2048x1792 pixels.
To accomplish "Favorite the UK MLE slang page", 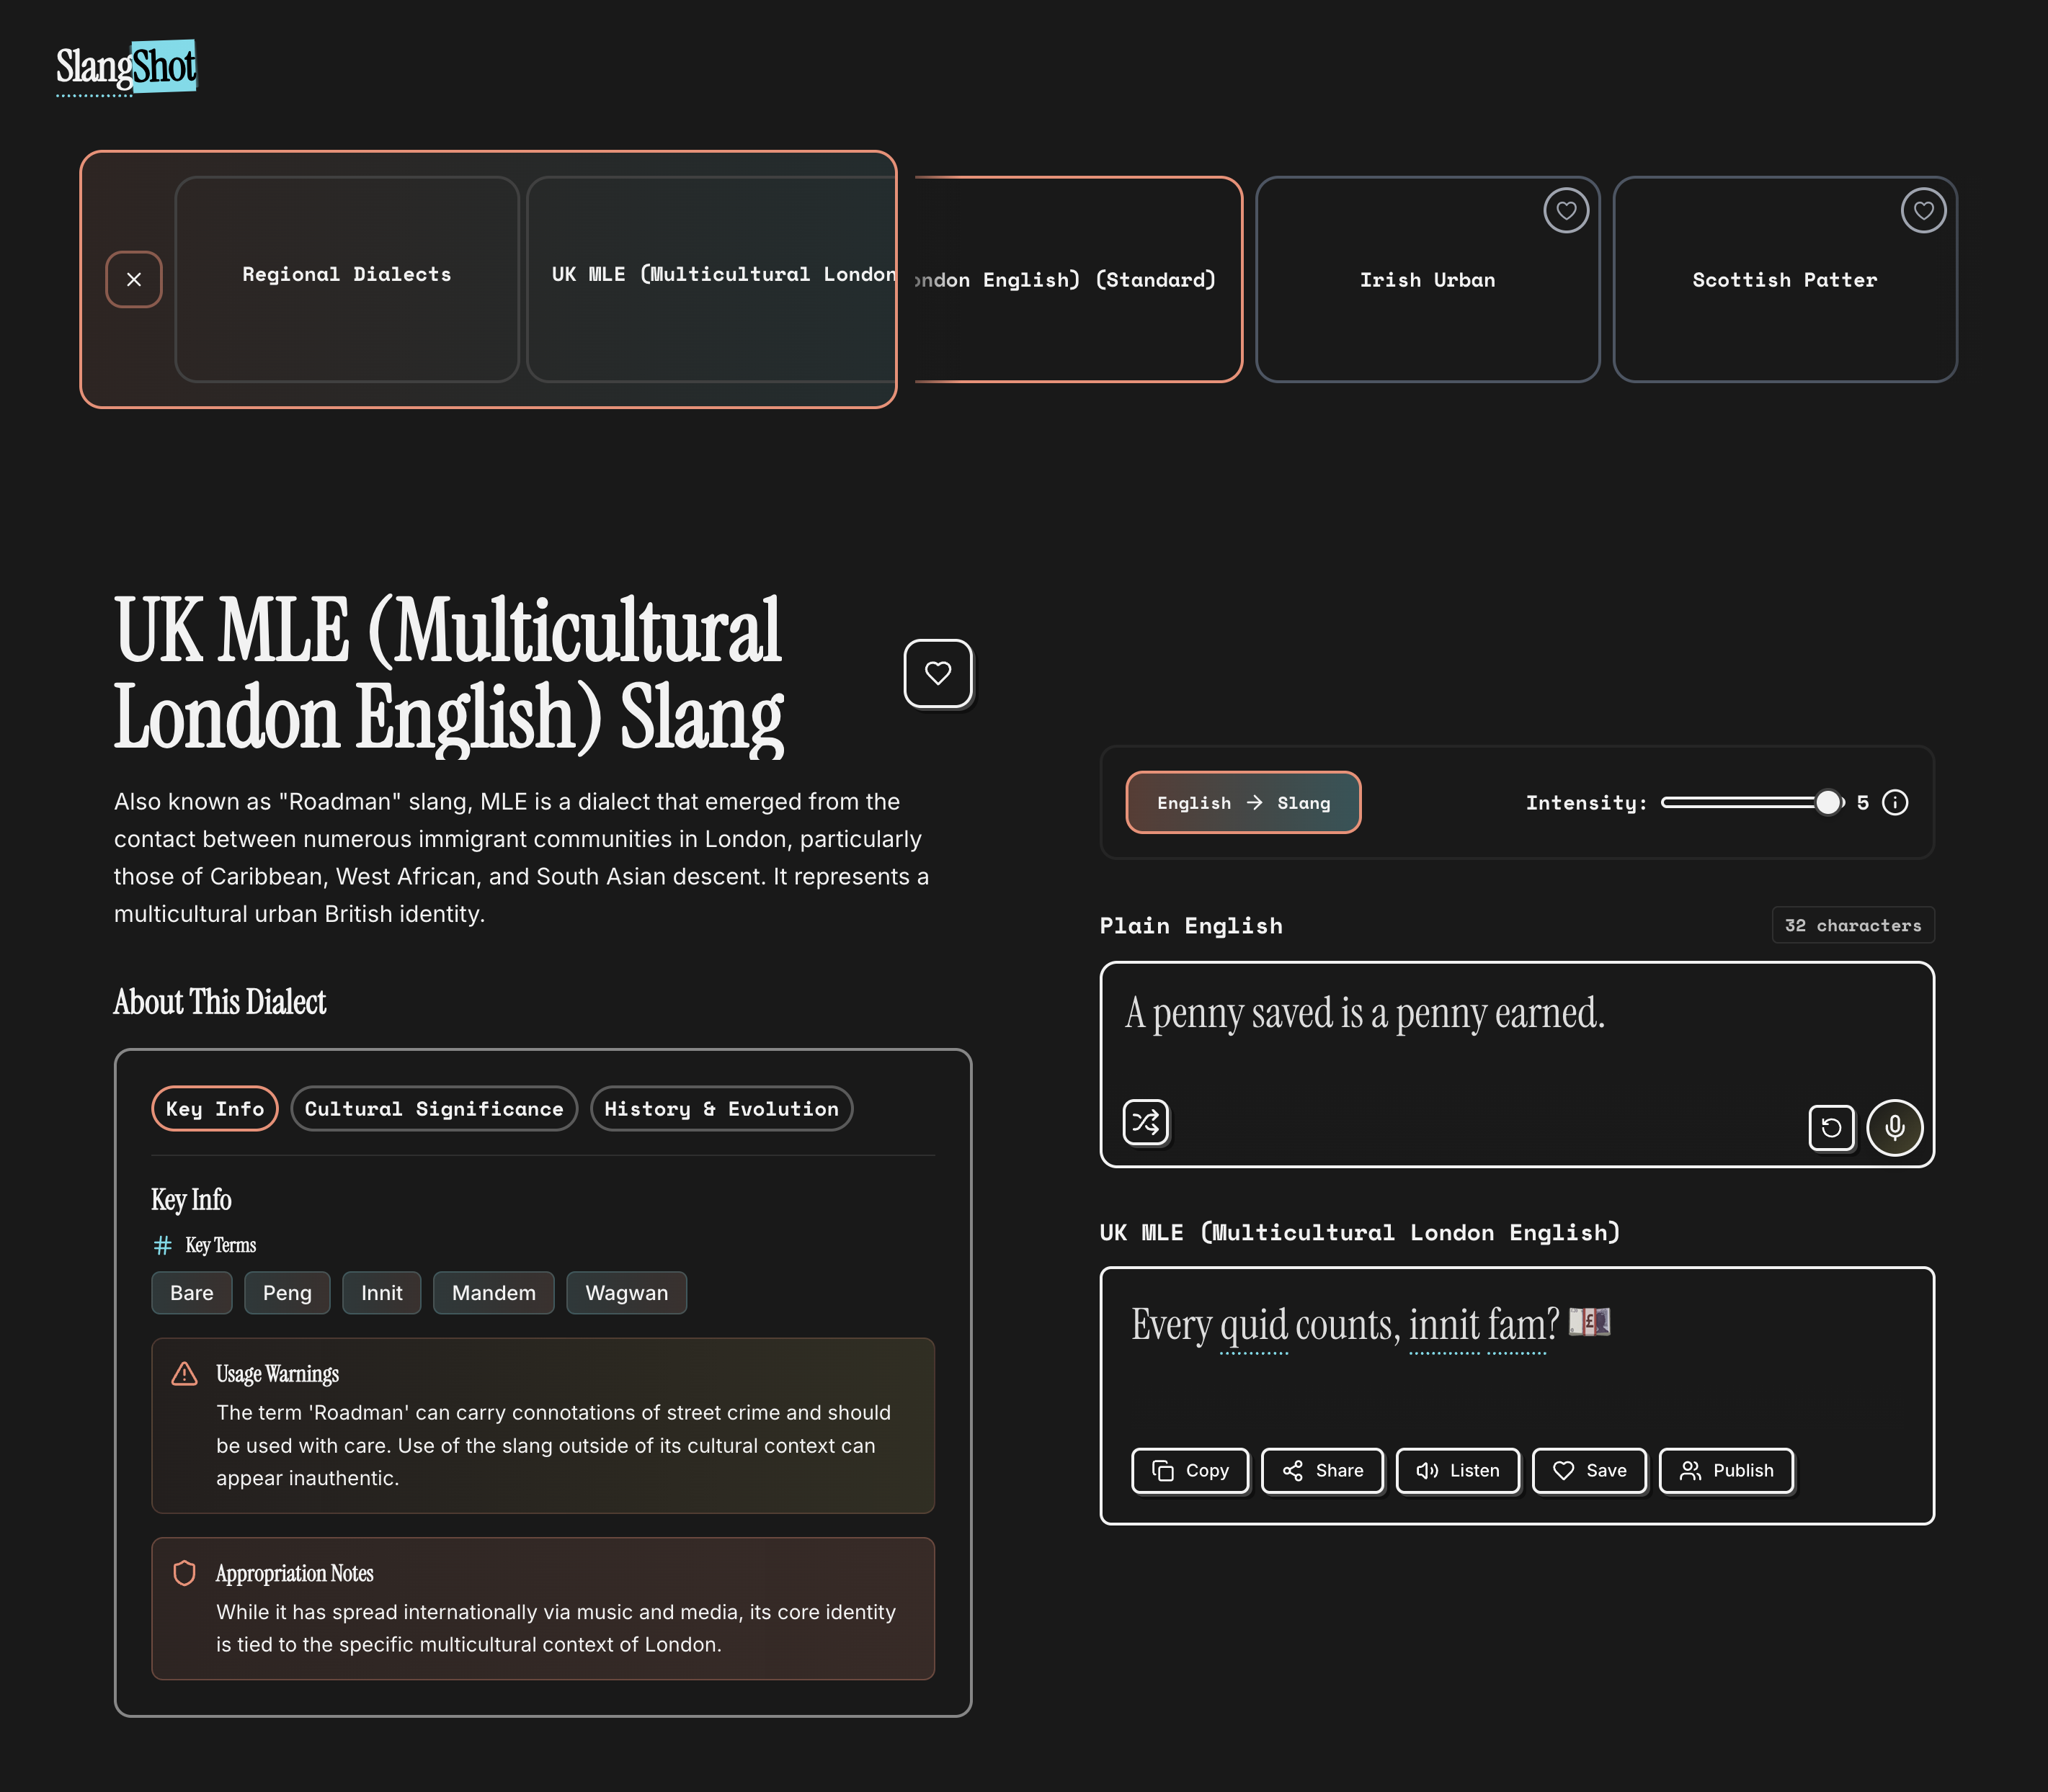I will 938,674.
